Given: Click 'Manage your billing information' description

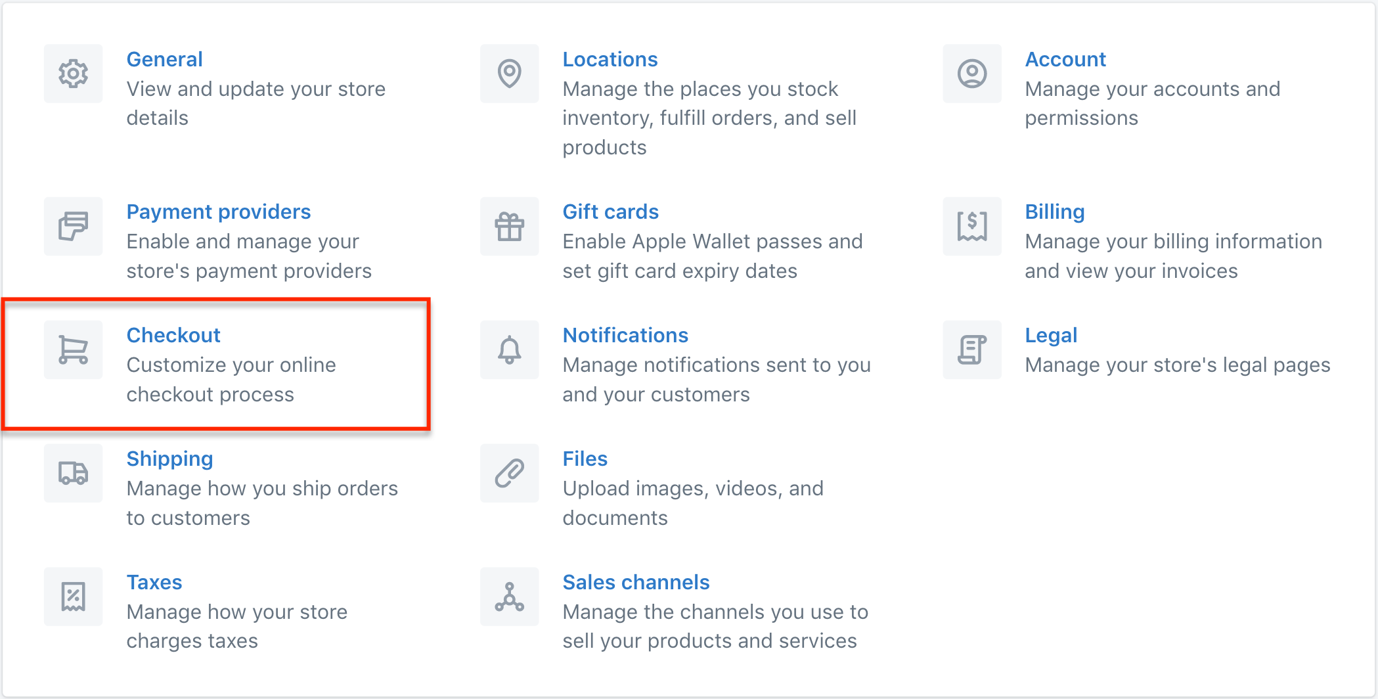Looking at the screenshot, I should point(1173,256).
